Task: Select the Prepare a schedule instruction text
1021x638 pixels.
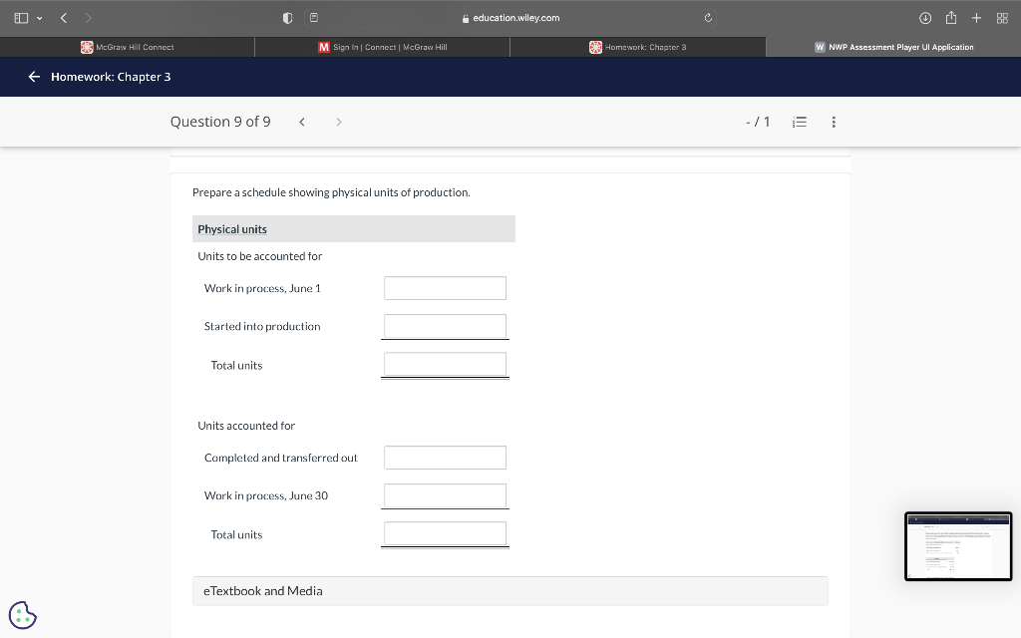Action: tap(331, 192)
